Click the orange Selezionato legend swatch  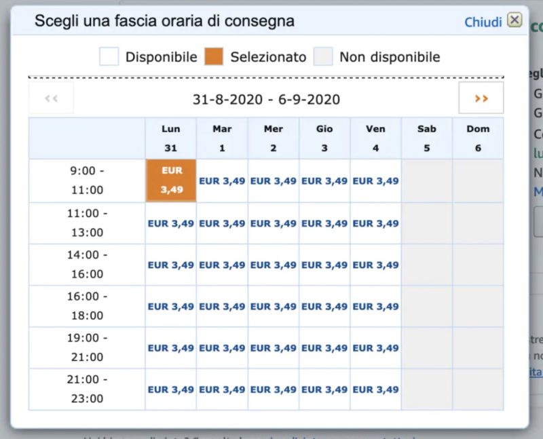pyautogui.click(x=214, y=56)
